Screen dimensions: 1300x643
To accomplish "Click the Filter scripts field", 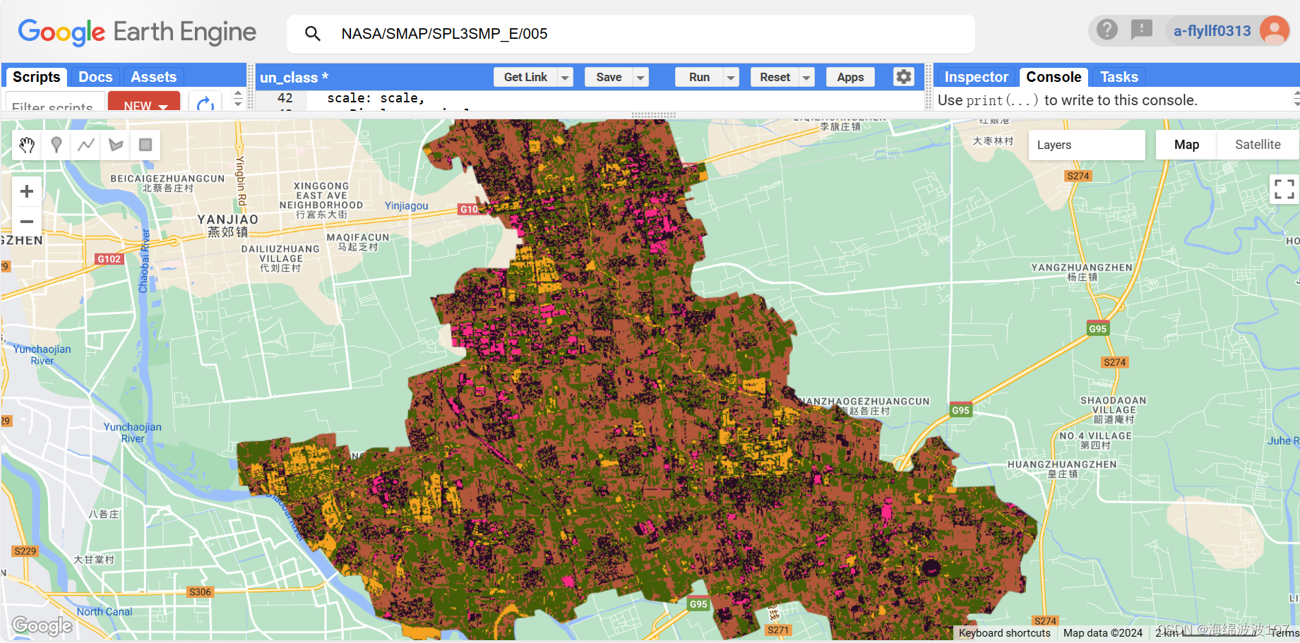I will point(55,103).
